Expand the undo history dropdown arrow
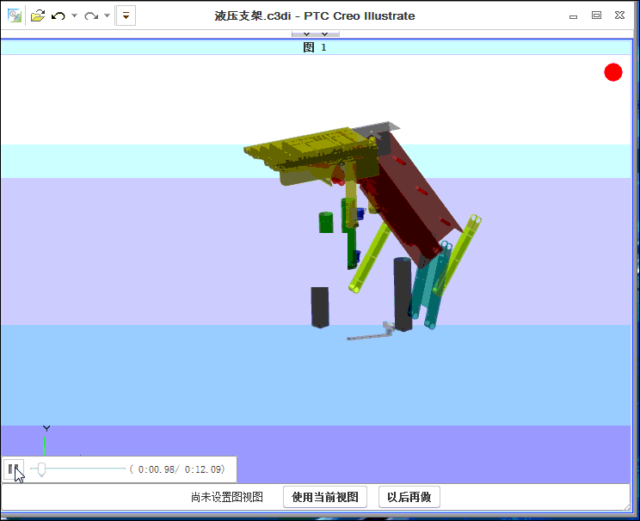The image size is (640, 521). pyautogui.click(x=74, y=16)
